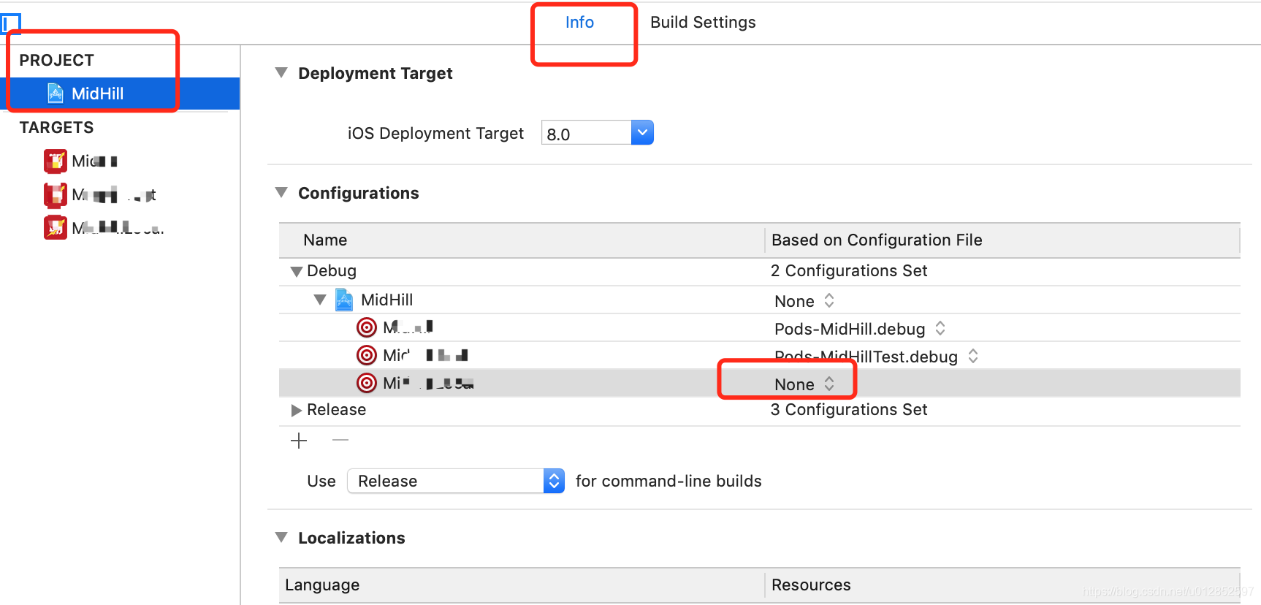Image resolution: width=1261 pixels, height=605 pixels.
Task: Switch to the Info tab
Action: coord(579,23)
